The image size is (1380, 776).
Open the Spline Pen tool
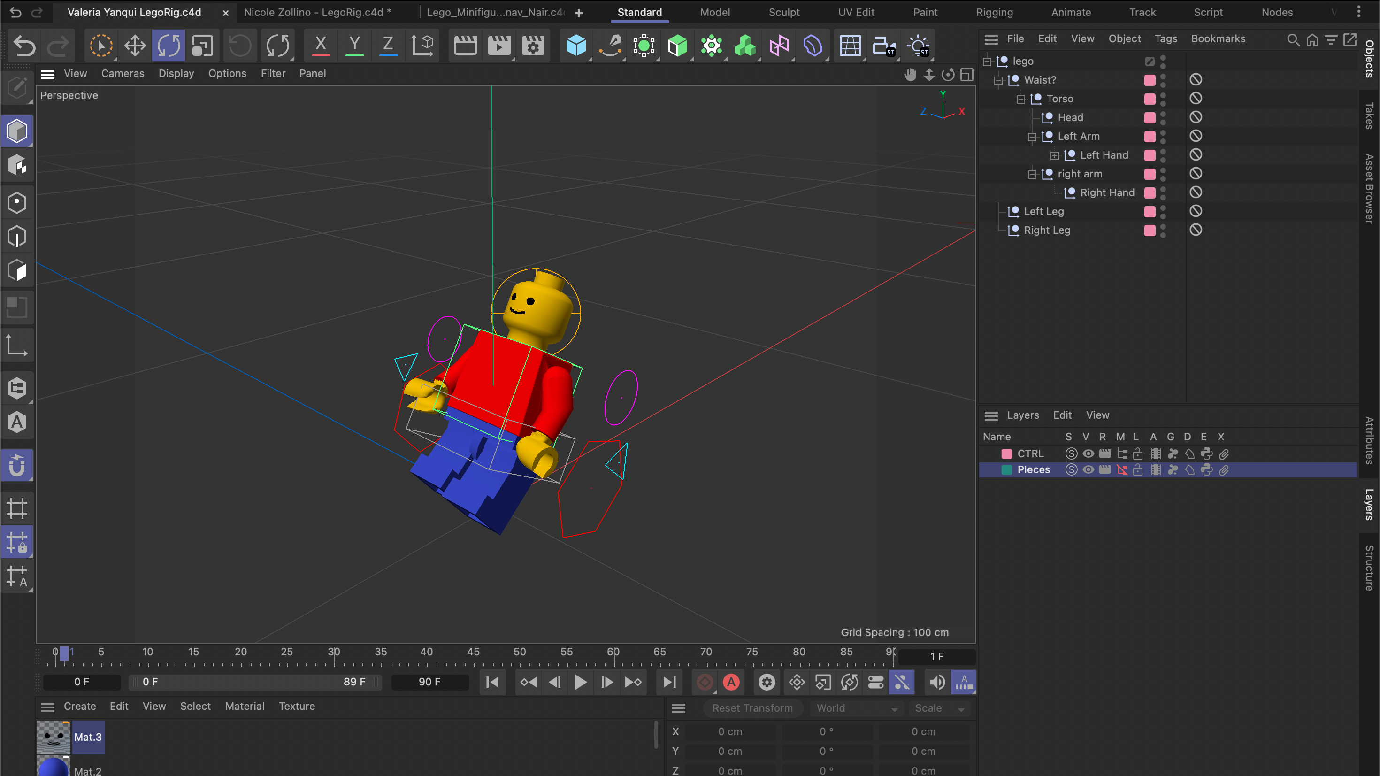[610, 46]
